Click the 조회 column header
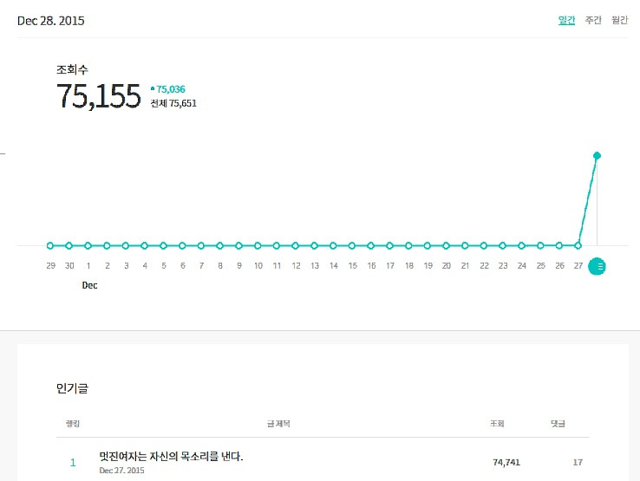The height and width of the screenshot is (481, 640). click(x=497, y=424)
